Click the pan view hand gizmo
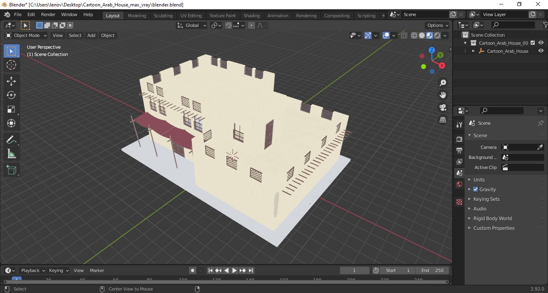The height and width of the screenshot is (293, 548). (x=443, y=95)
